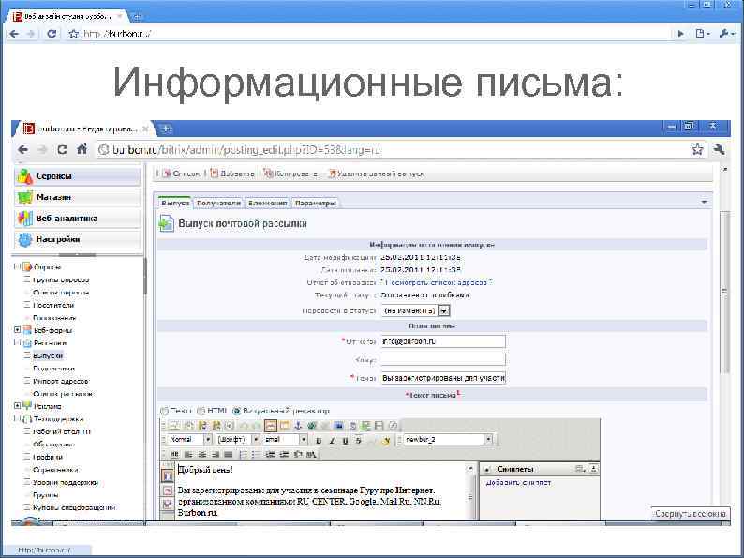744x558 pixels.
Task: Click the Добавить toolbar button
Action: click(232, 173)
